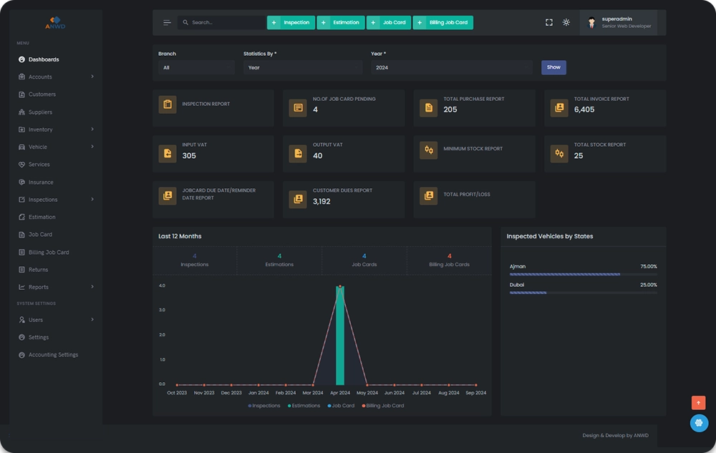Click the Show button
The height and width of the screenshot is (453, 716).
(x=553, y=67)
